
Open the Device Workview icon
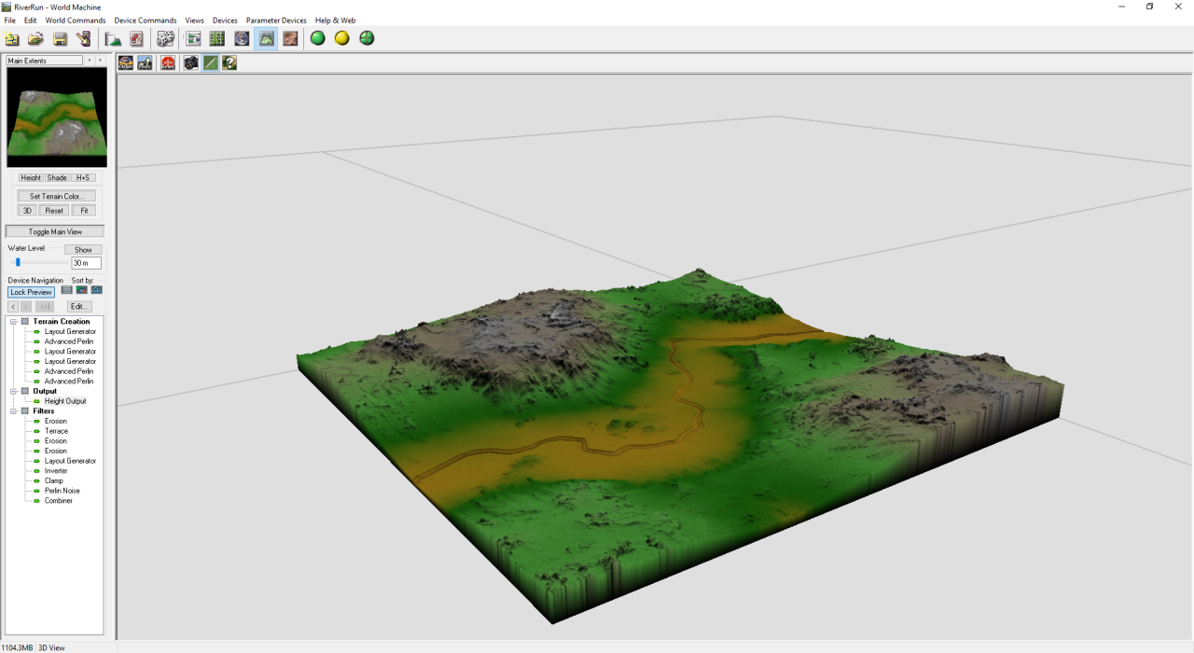[x=193, y=38]
